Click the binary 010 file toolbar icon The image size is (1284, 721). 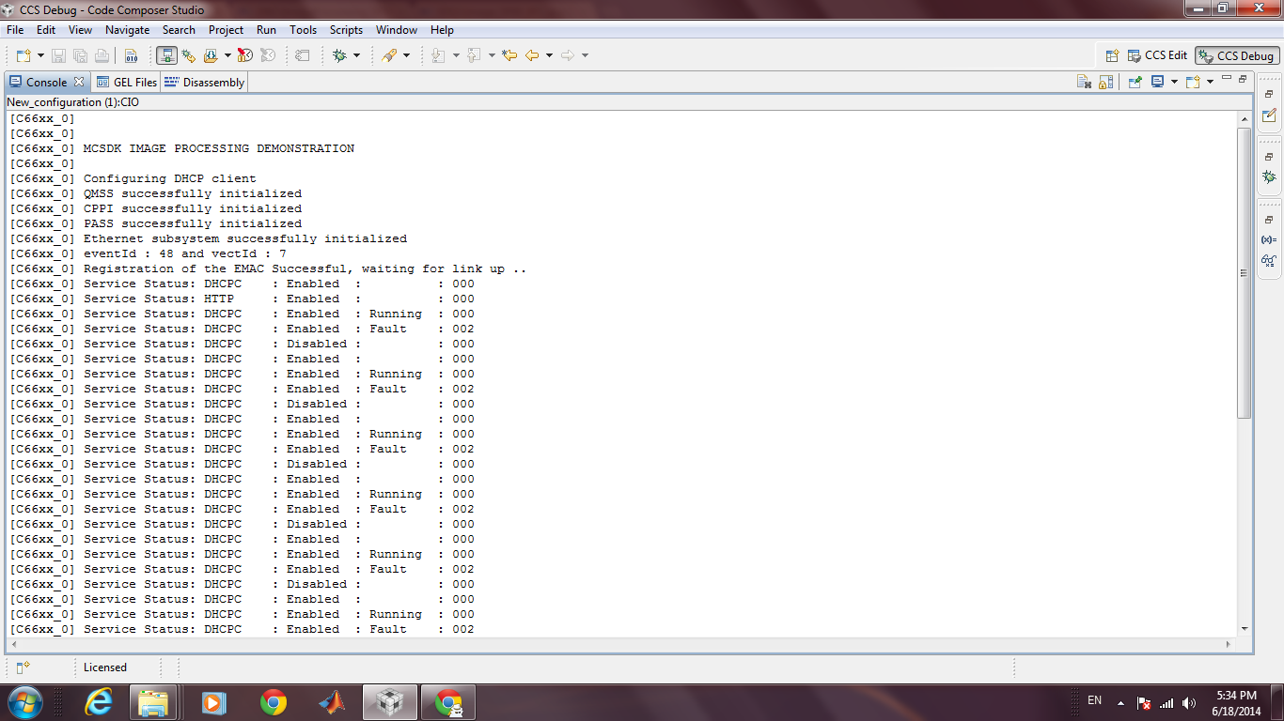[x=131, y=55]
